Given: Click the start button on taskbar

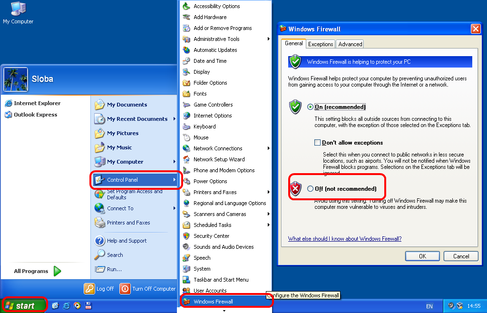Looking at the screenshot, I should [24, 305].
